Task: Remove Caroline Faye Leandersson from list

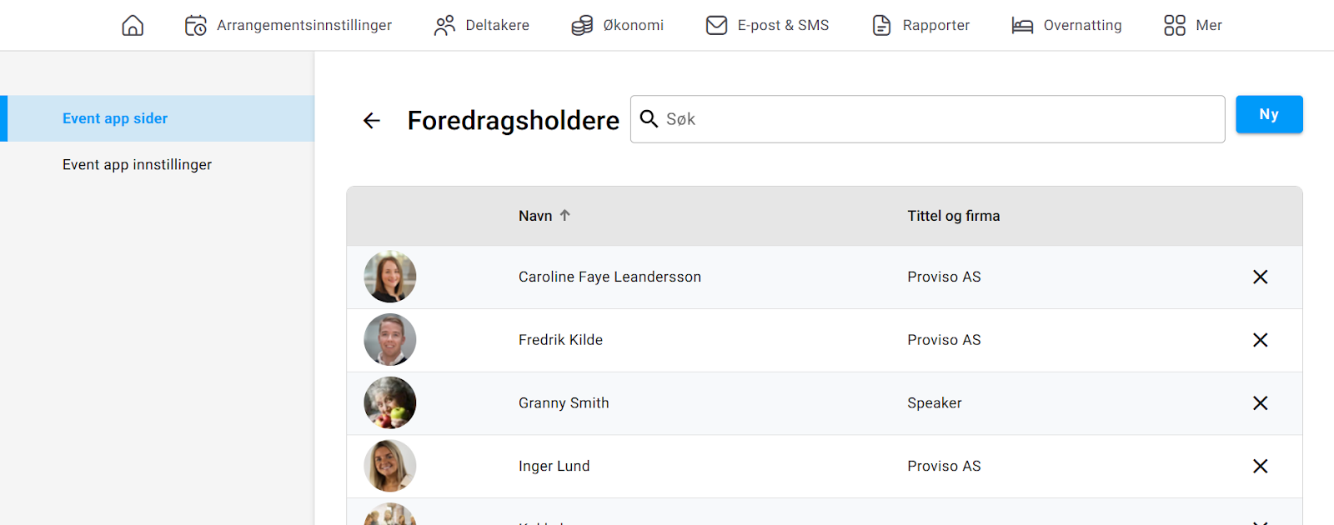Action: pos(1260,277)
